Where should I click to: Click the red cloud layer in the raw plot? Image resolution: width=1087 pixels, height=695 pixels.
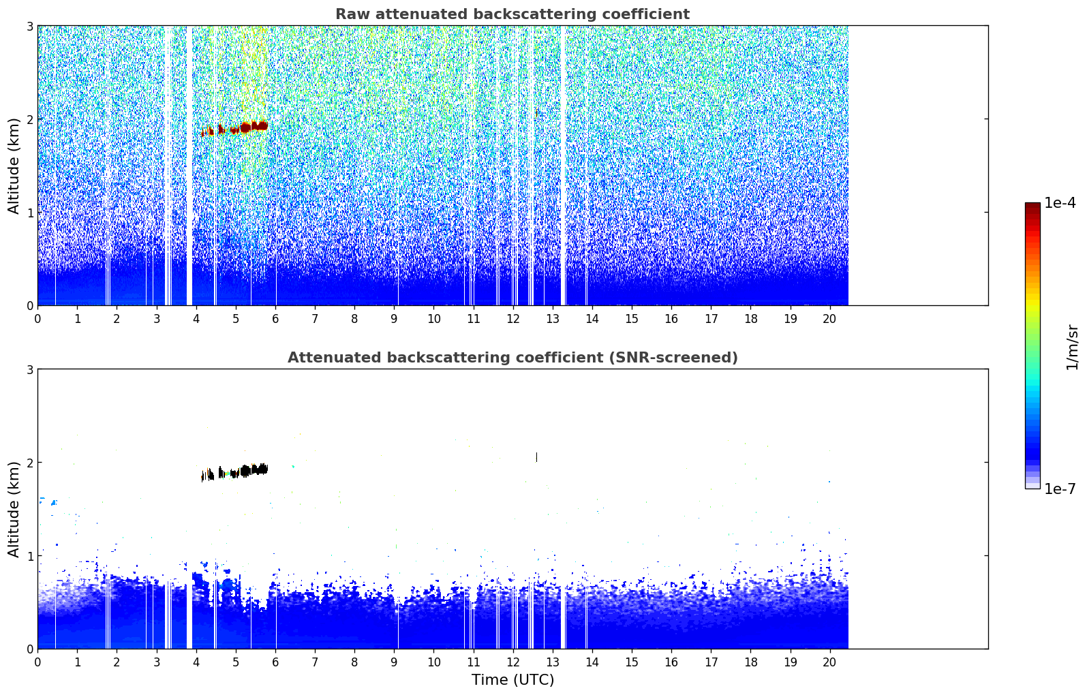[236, 128]
